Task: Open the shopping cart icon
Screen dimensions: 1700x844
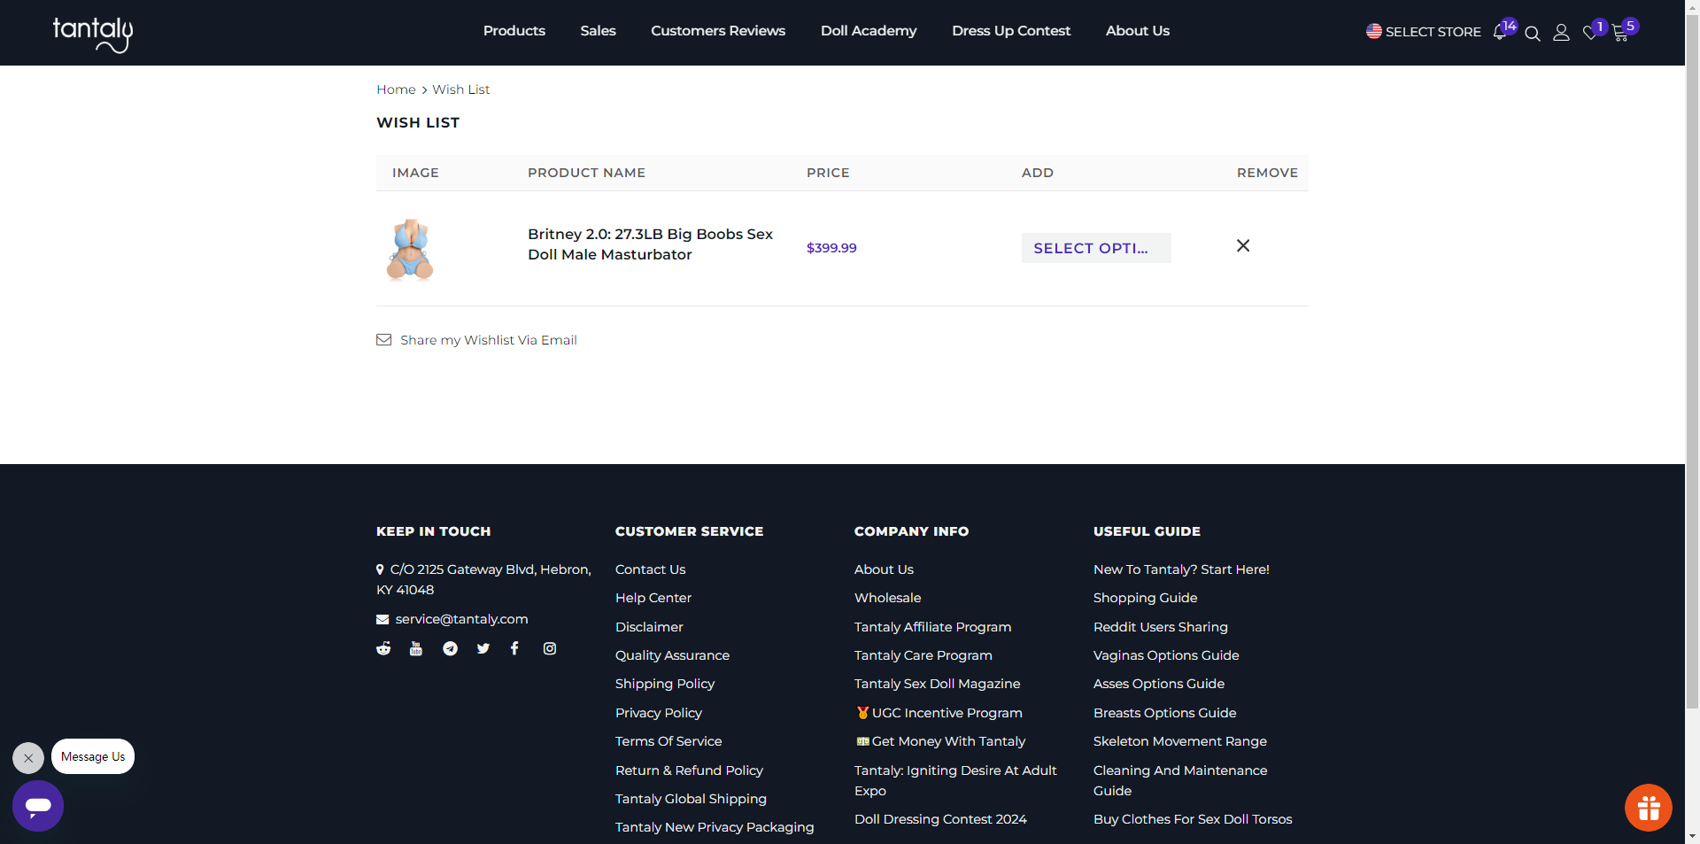Action: [1620, 33]
